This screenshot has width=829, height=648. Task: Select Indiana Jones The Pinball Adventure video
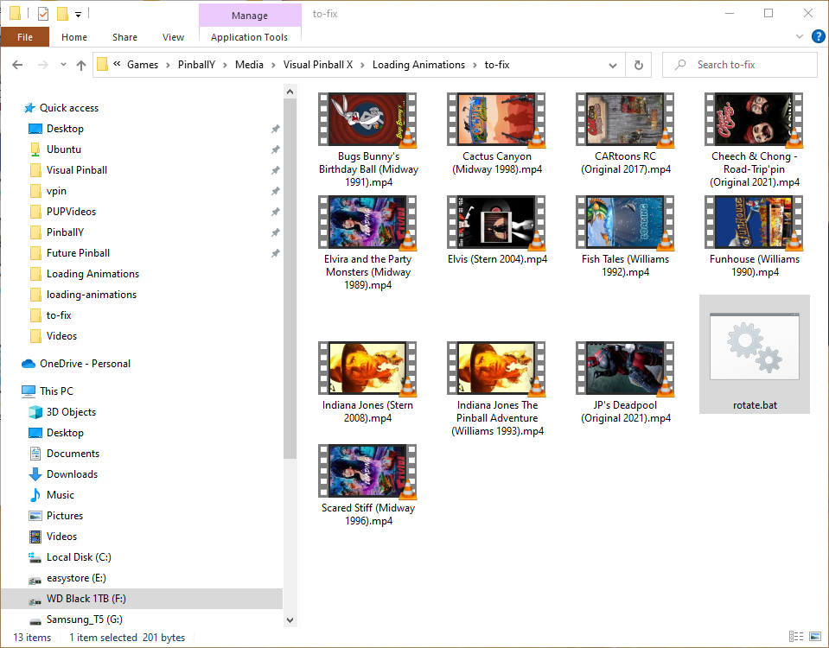(497, 389)
